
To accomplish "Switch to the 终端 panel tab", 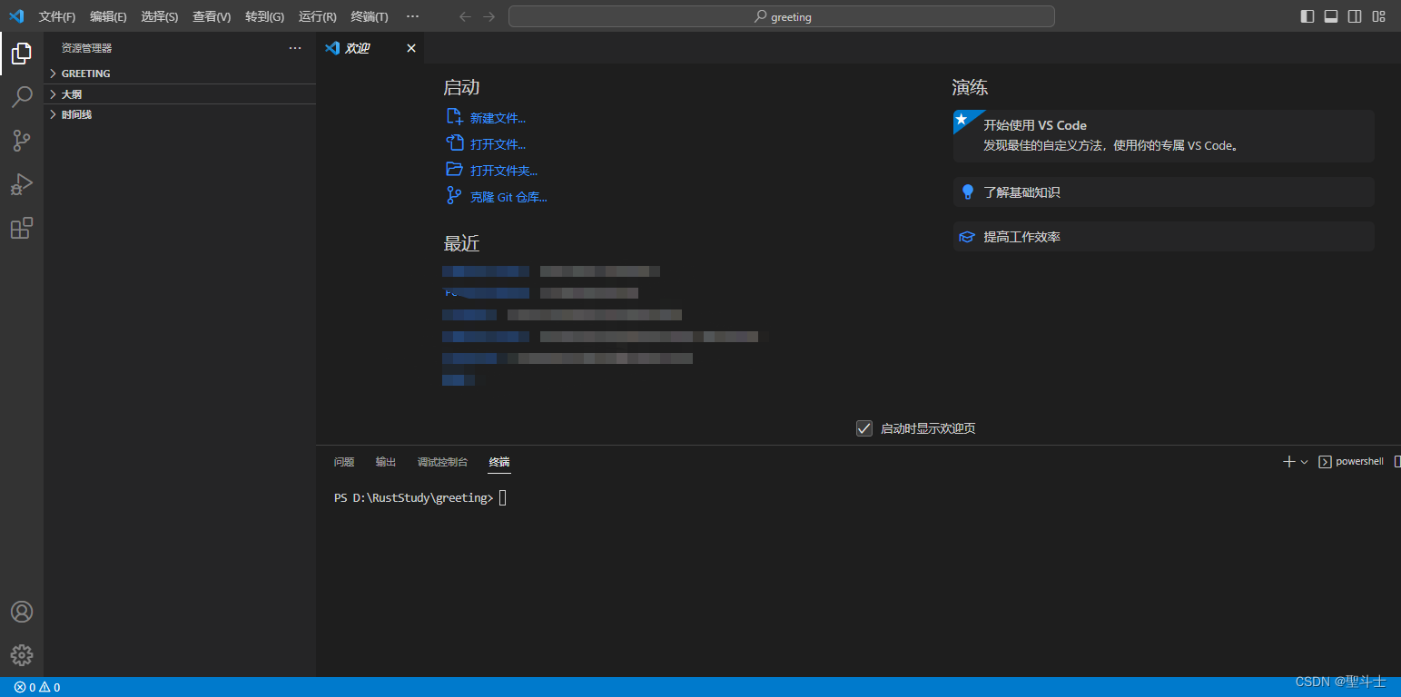I will tap(499, 462).
